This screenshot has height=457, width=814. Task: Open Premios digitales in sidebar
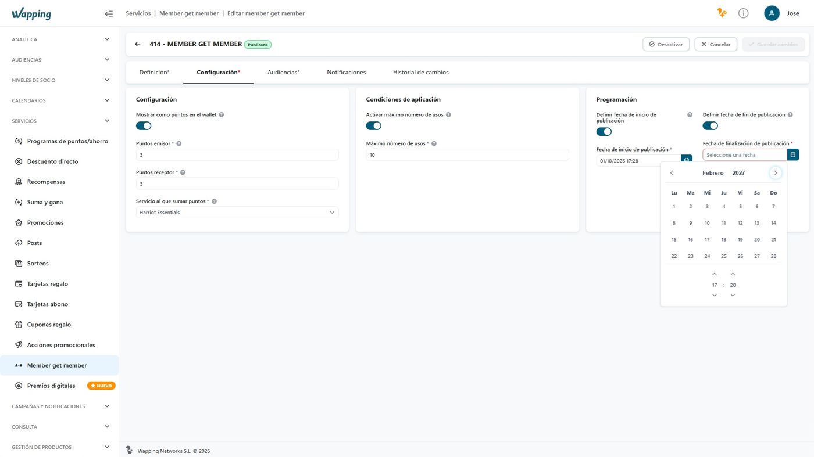(60, 386)
